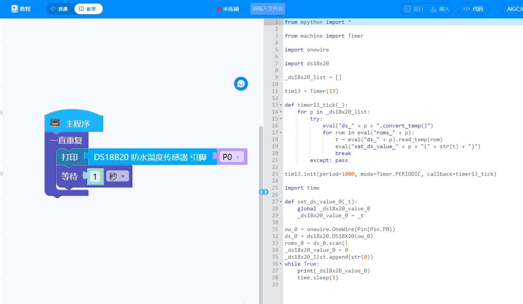
Task: Open the 秒 time unit dropdown
Action: pos(117,176)
